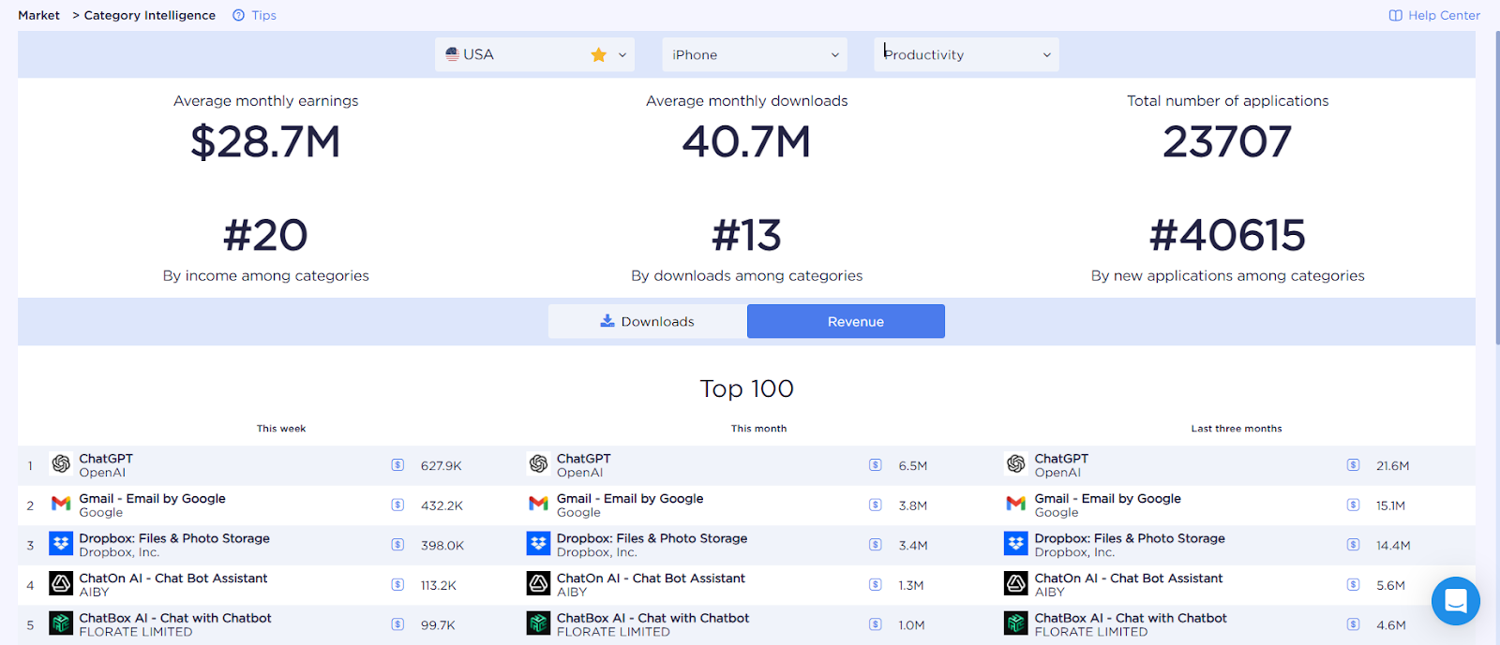The height and width of the screenshot is (645, 1500).
Task: Click the favorite star next to USA
Action: tap(599, 54)
